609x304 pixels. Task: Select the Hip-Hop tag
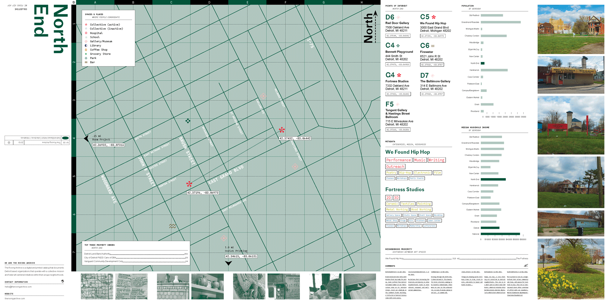[405, 173]
